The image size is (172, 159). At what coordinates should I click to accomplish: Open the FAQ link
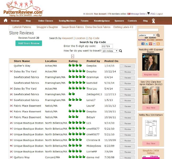(153, 14)
